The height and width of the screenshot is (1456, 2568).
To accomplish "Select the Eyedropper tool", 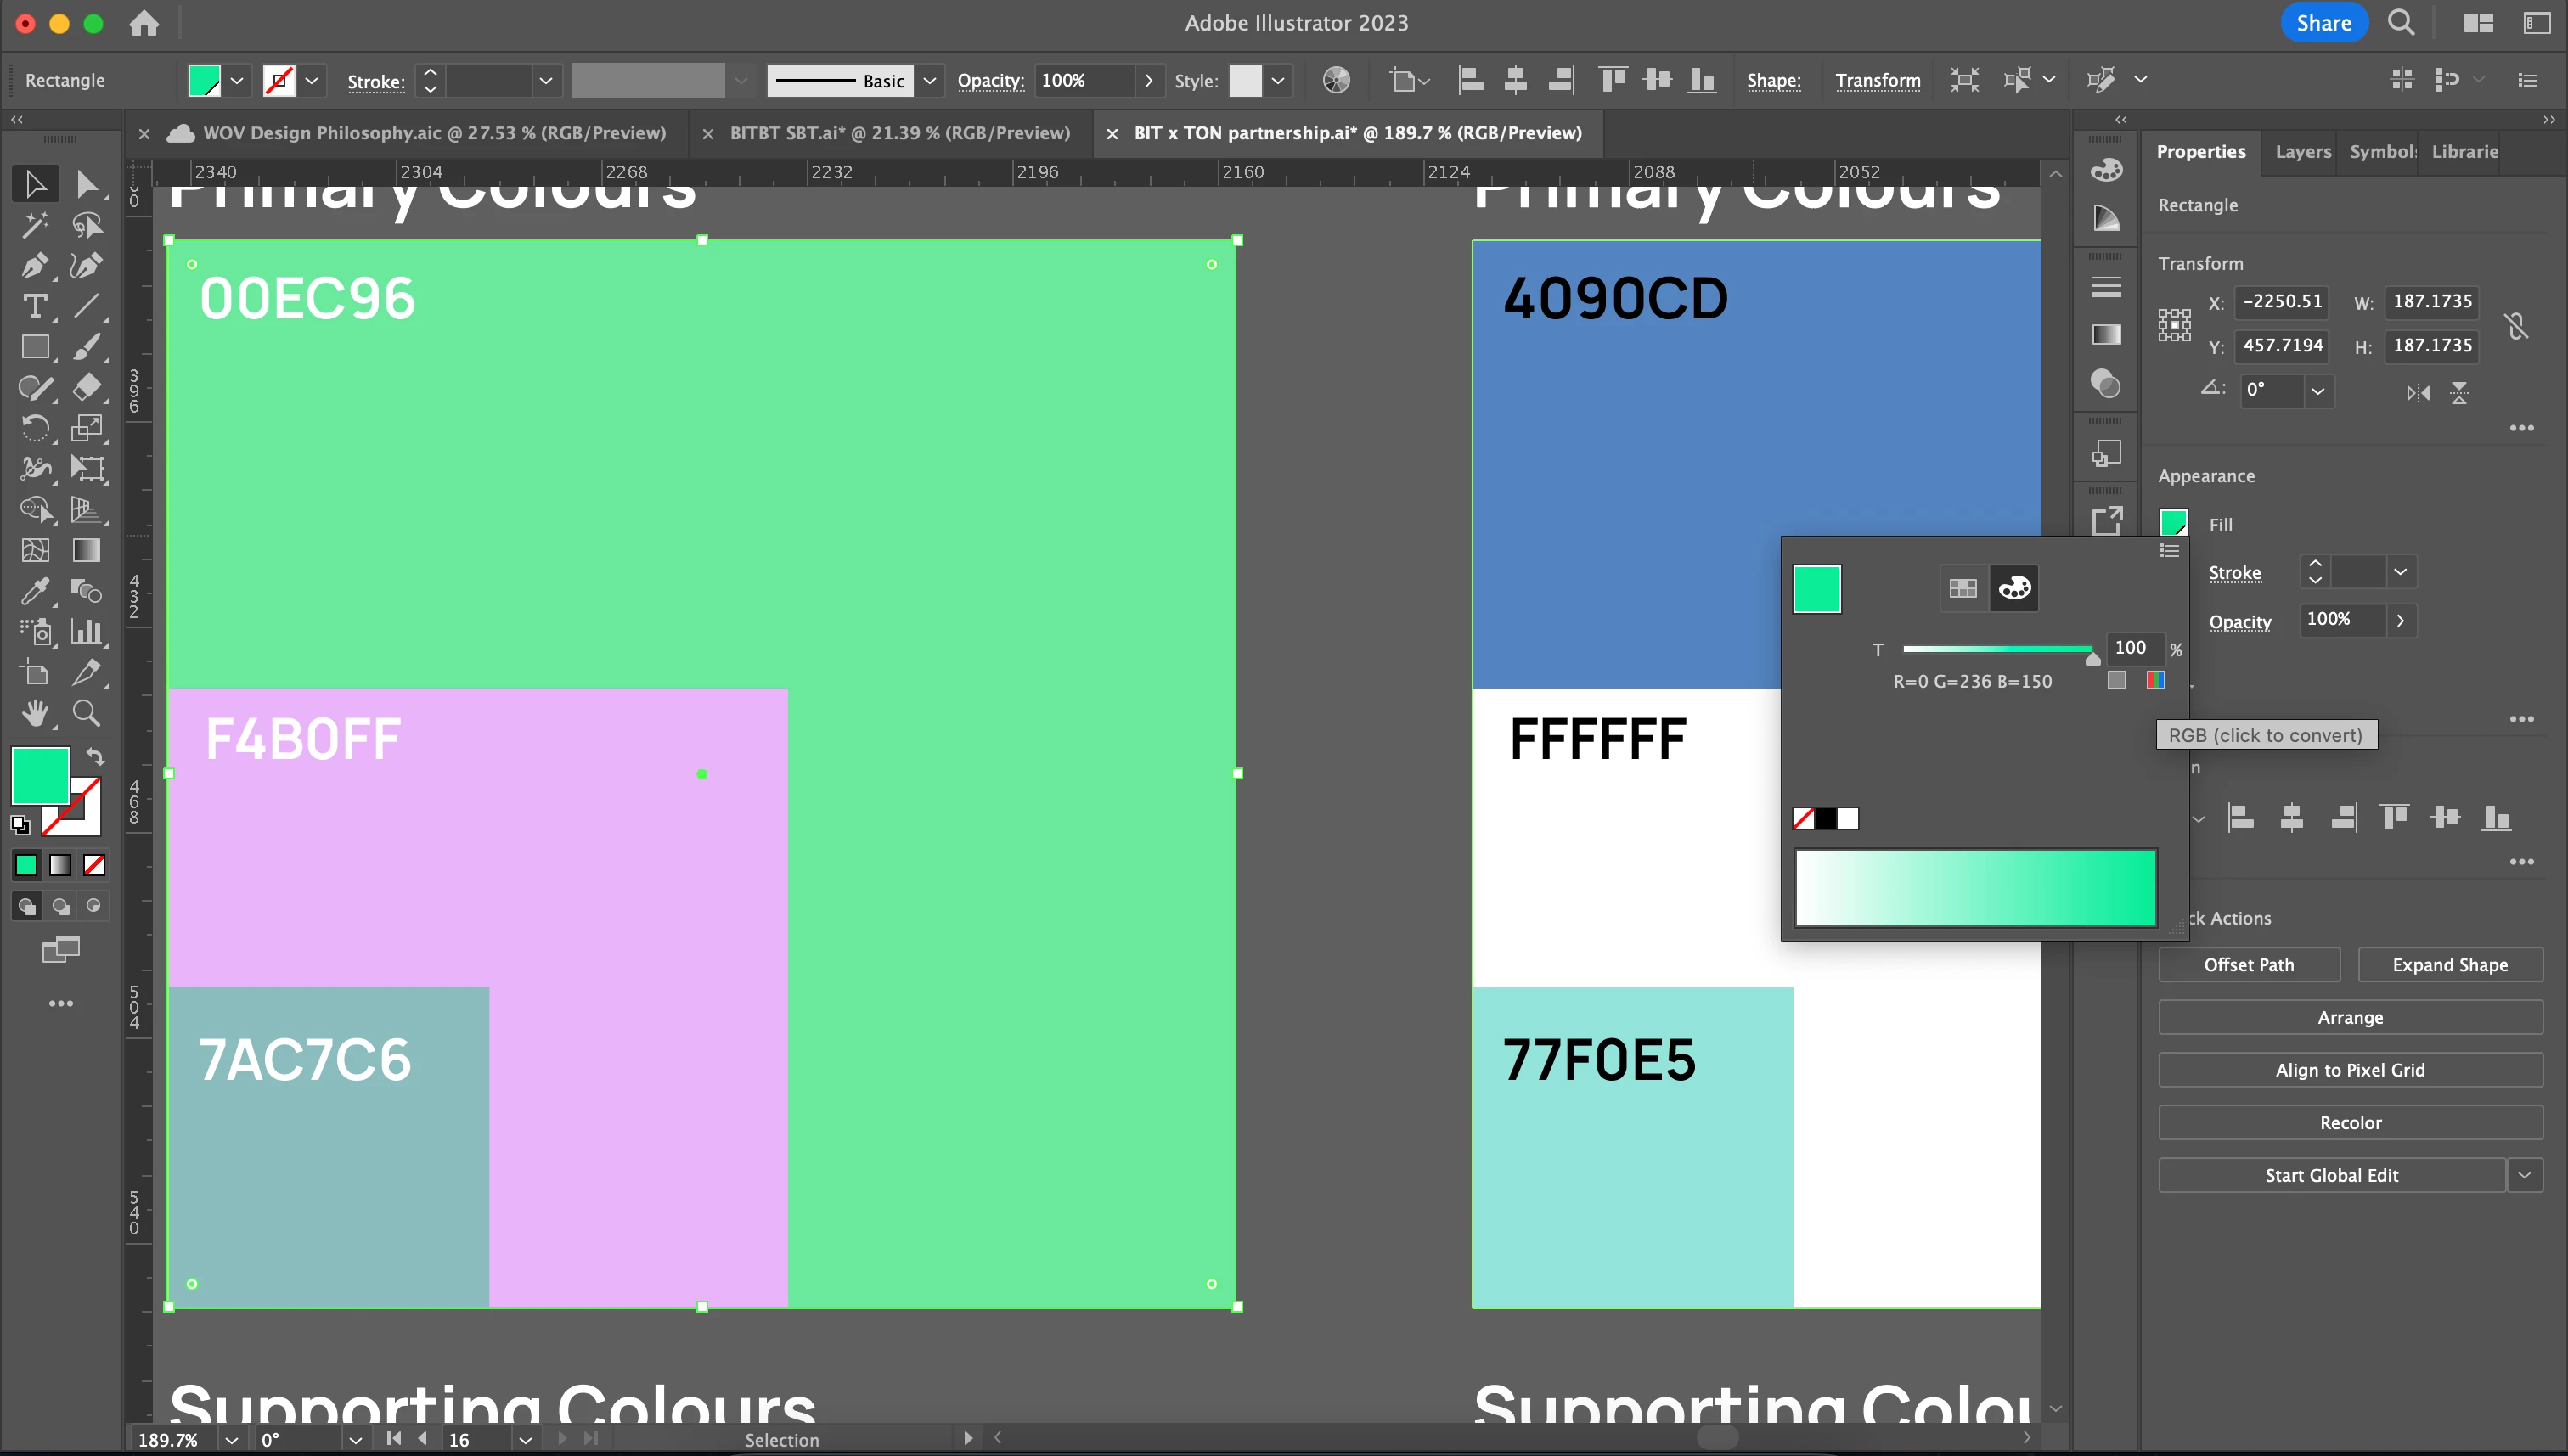I will [x=34, y=591].
